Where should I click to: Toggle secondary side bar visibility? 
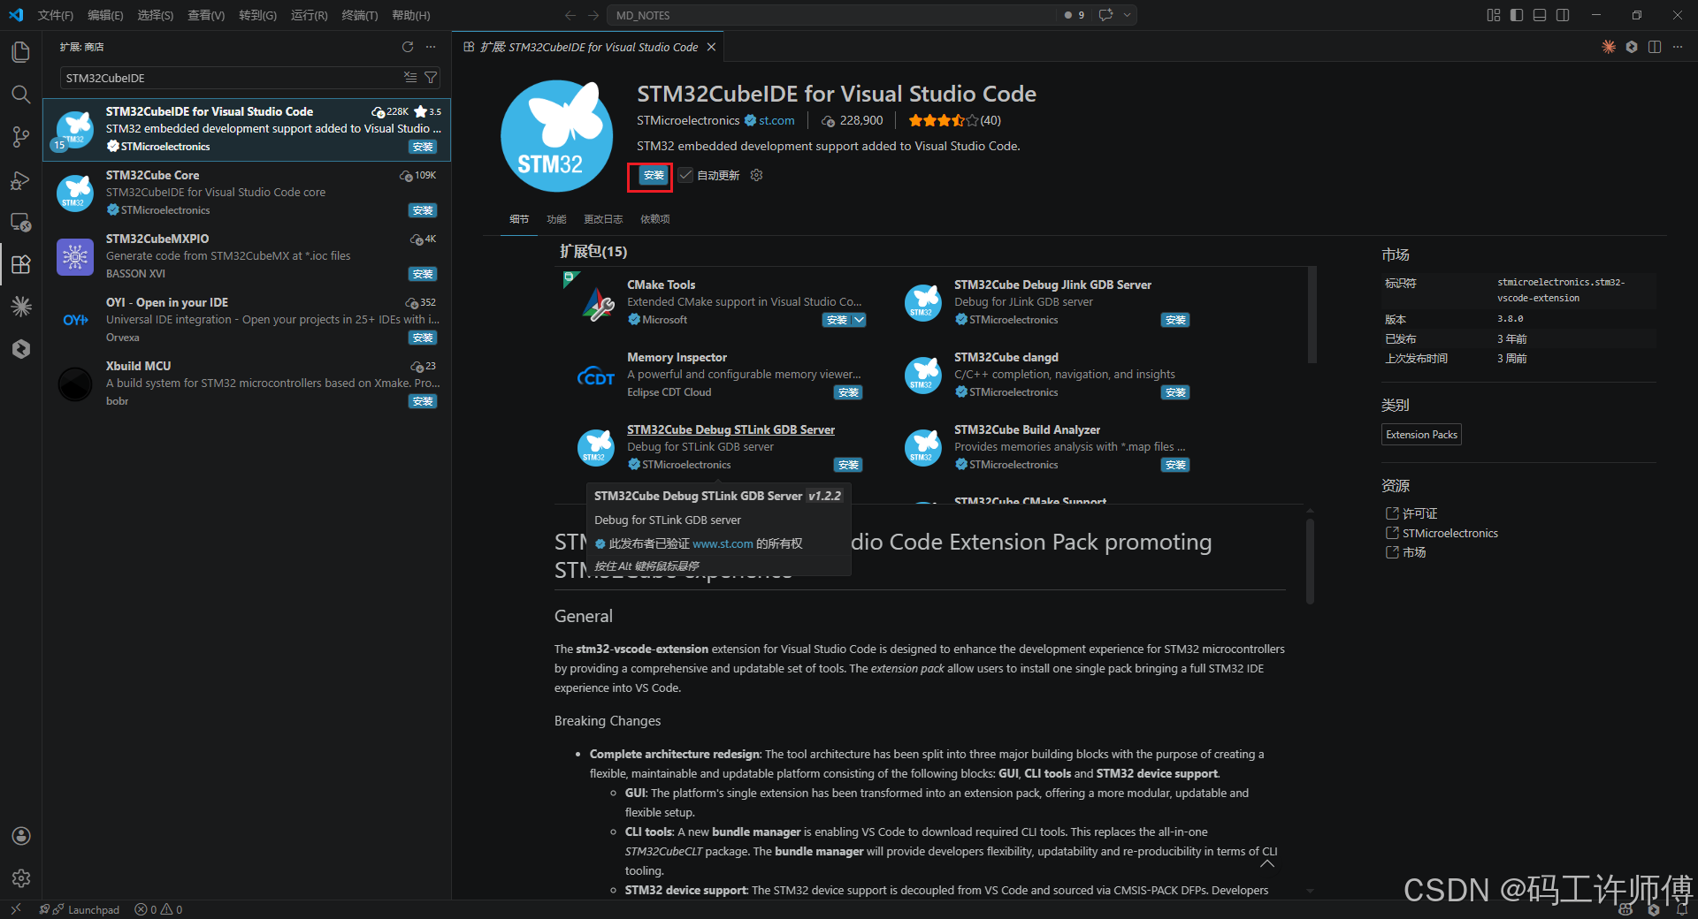(x=1563, y=15)
